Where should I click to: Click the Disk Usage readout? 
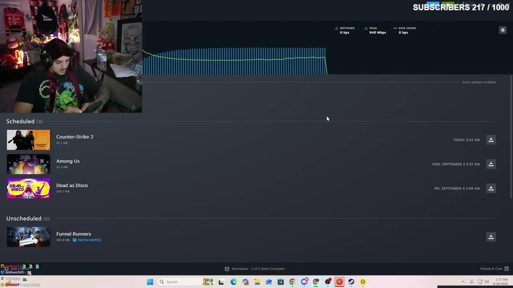coord(404,30)
